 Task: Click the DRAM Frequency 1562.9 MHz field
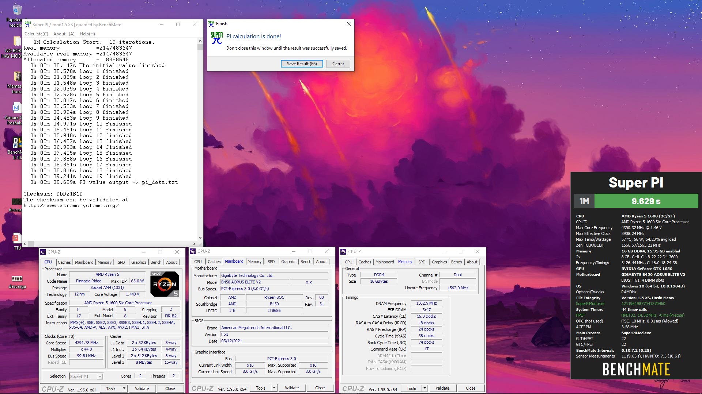click(x=426, y=304)
